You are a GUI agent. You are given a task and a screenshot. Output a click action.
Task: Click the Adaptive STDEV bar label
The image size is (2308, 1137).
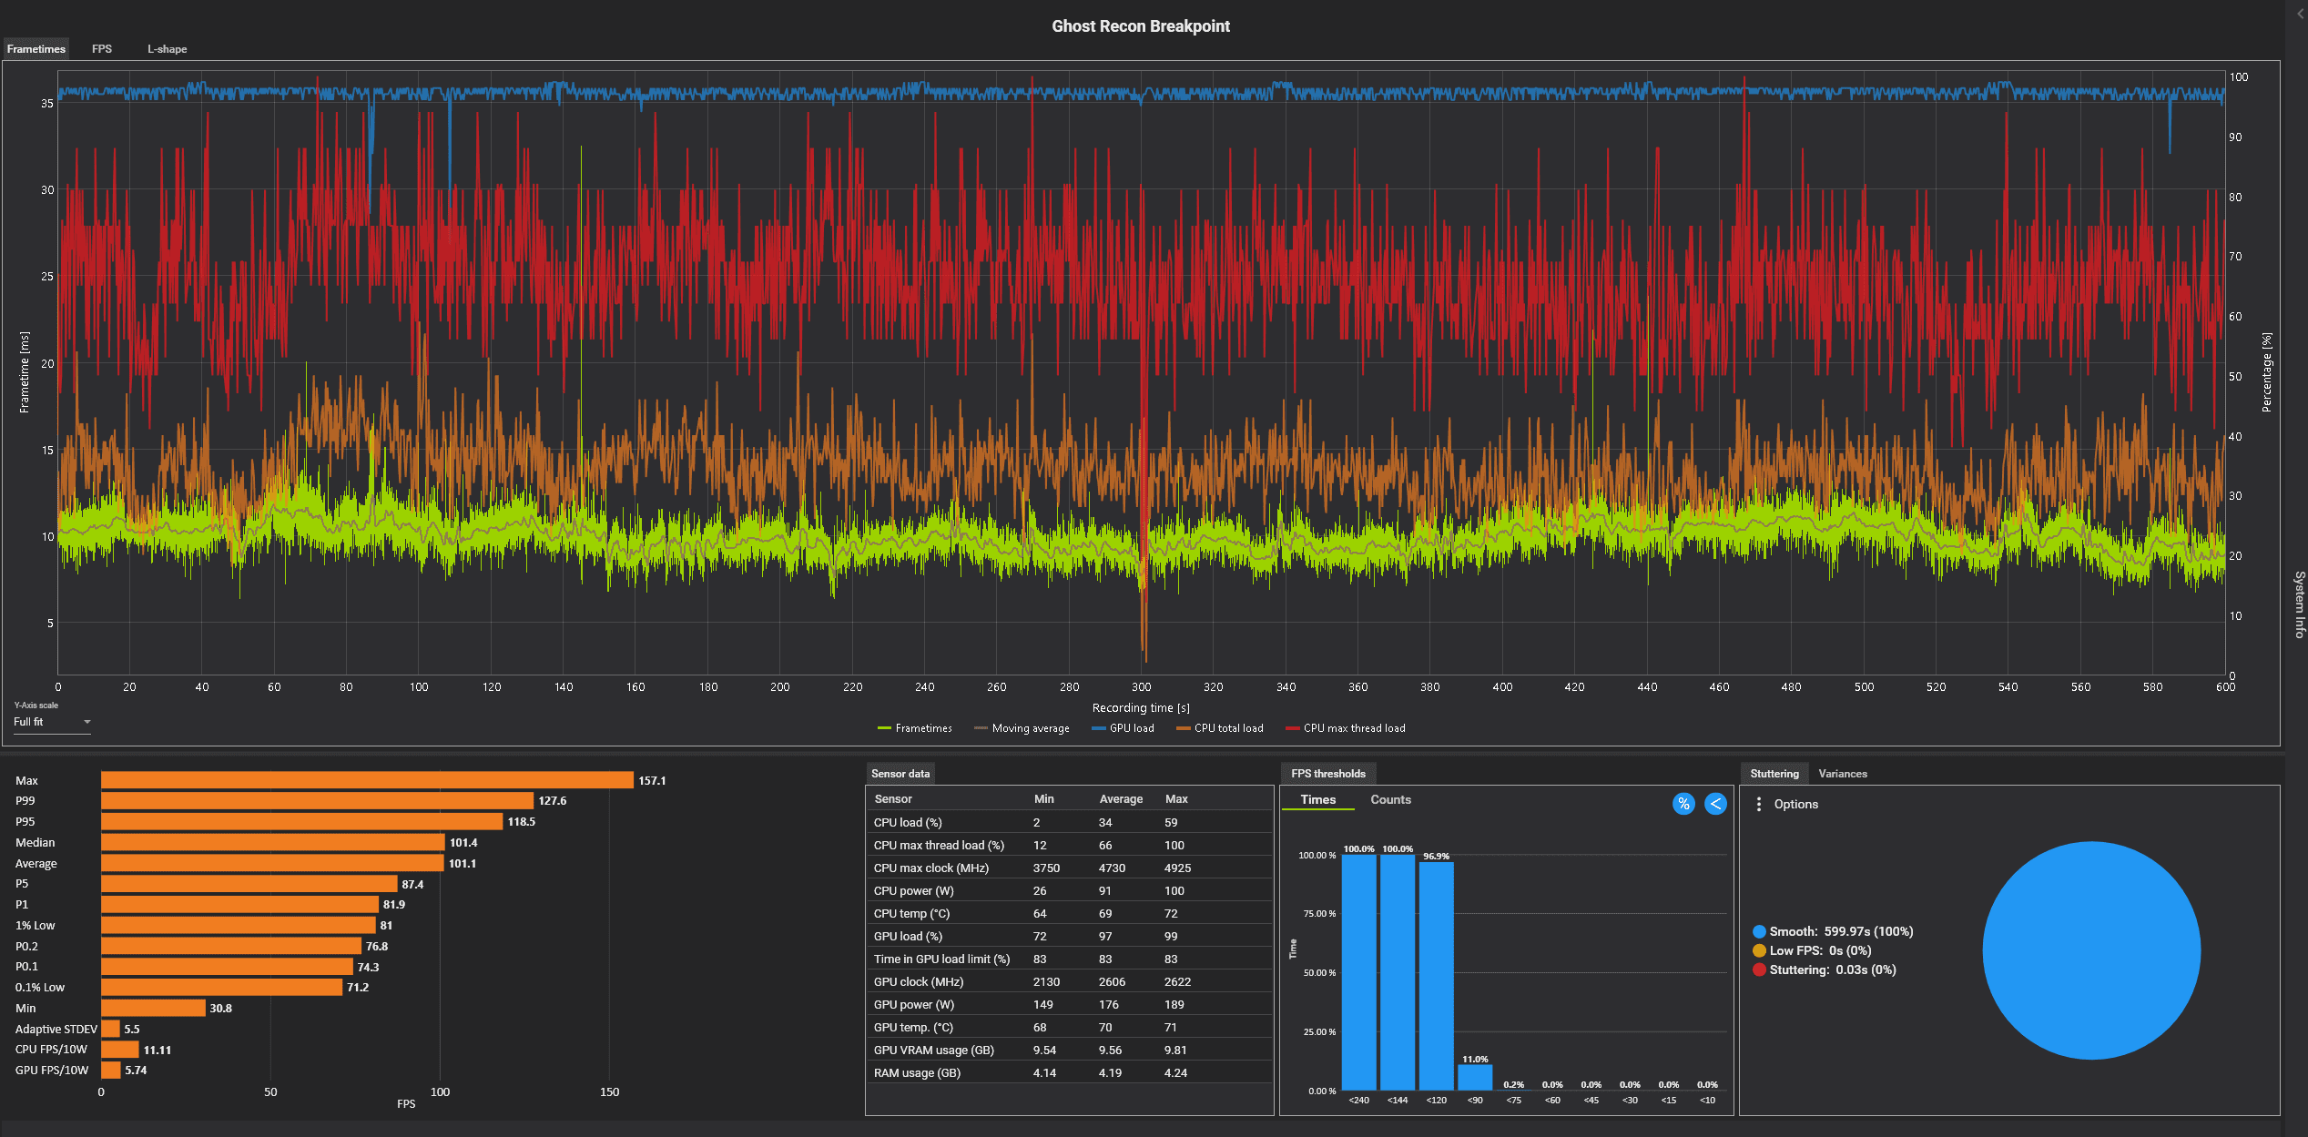(x=56, y=1029)
